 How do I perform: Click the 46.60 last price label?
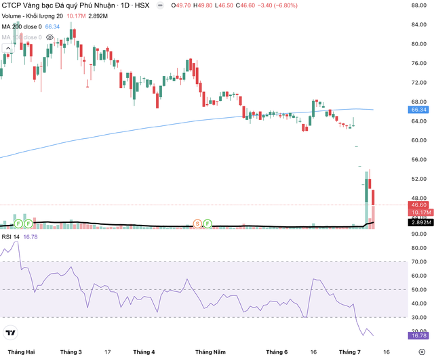[x=418, y=205]
